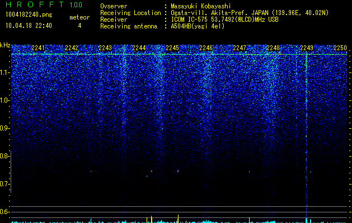This screenshot has height=223, width=352.
Task: Click the Ogata-vill. Akita-Pref. JAPAN location text
Action: 250,13
